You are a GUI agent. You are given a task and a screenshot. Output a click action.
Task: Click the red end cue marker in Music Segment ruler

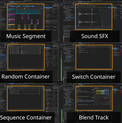pyautogui.click(x=38, y=8)
